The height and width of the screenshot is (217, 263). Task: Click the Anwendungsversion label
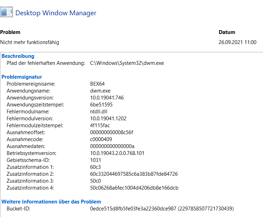pos(30,98)
